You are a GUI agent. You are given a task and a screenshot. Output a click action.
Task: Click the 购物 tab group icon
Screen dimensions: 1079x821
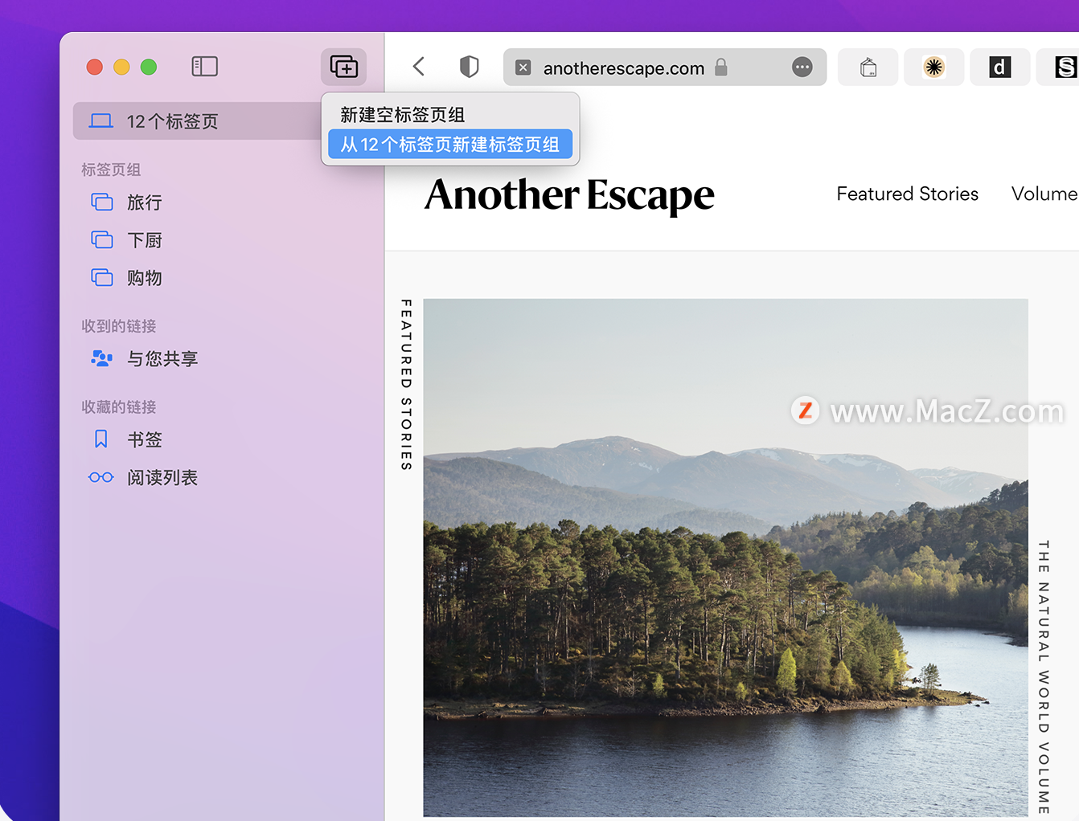102,277
